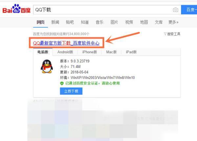Click 已通过百度安全认证 text

click(x=81, y=83)
